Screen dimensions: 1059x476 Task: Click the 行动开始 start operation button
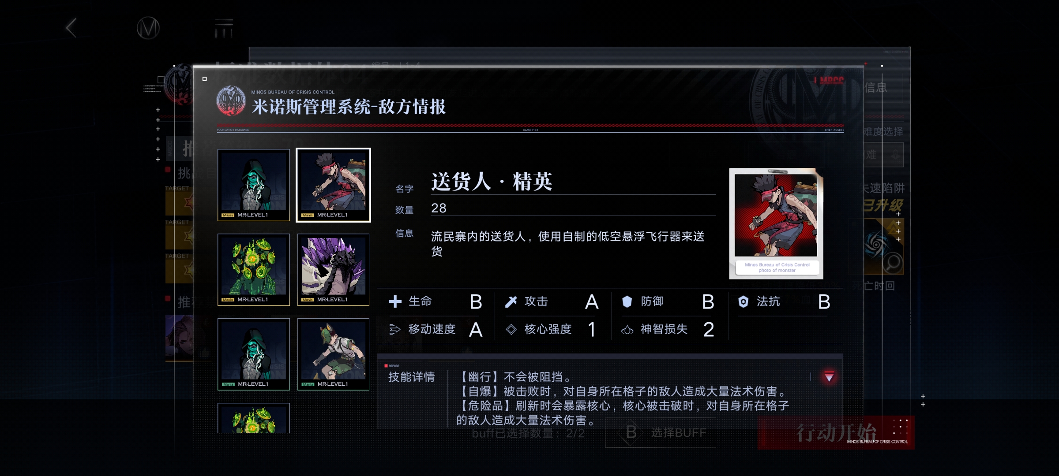pos(836,433)
